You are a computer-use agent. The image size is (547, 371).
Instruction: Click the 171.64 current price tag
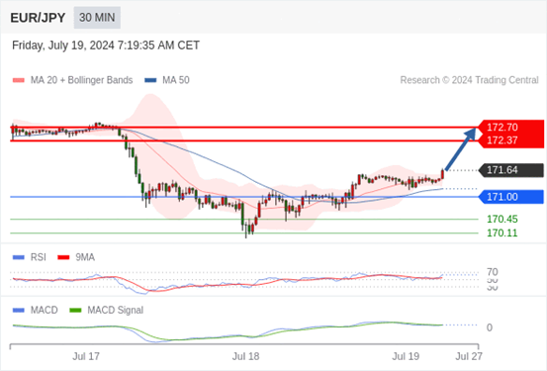point(510,170)
